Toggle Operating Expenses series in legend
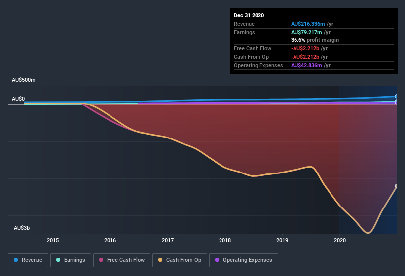405x276 pixels. pyautogui.click(x=243, y=260)
